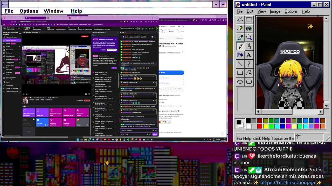The height and width of the screenshot is (186, 332).
Task: Open Paint's Options menu
Action: [x=291, y=11]
